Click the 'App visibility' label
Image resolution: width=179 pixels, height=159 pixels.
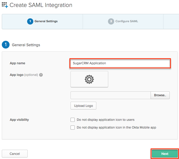point(19,120)
